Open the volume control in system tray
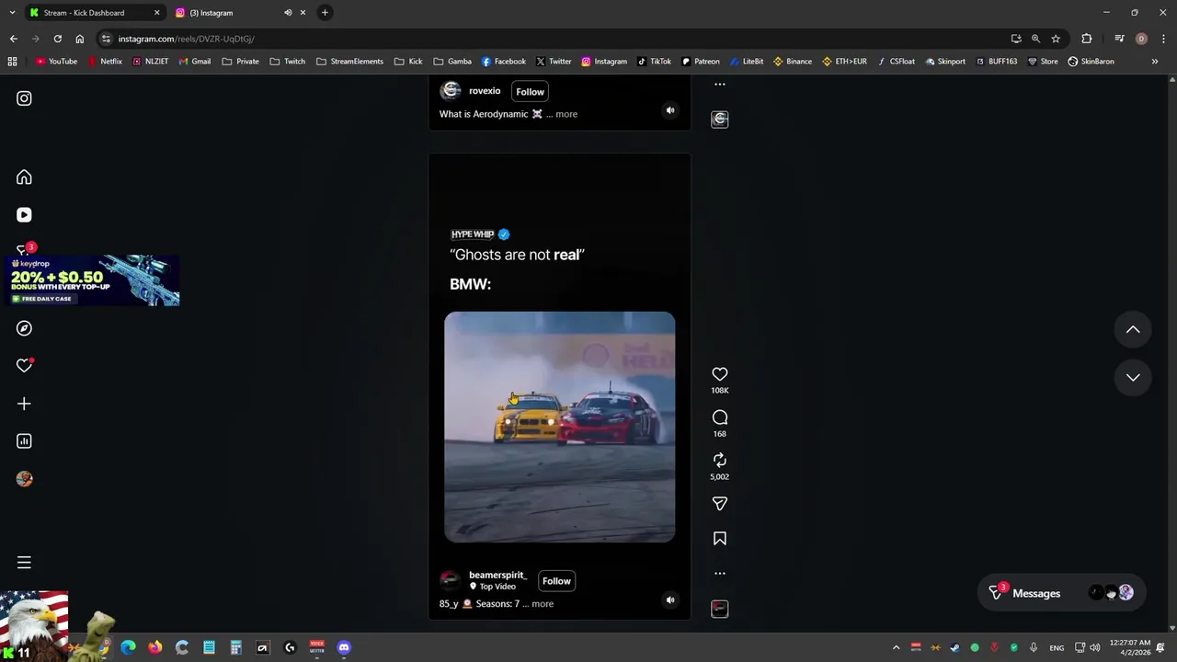The height and width of the screenshot is (662, 1177). pyautogui.click(x=1094, y=648)
